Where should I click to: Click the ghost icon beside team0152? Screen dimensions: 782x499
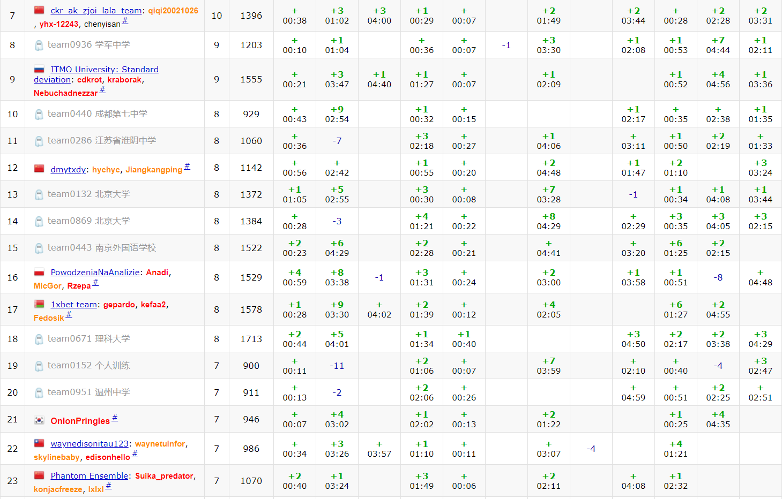pos(39,366)
